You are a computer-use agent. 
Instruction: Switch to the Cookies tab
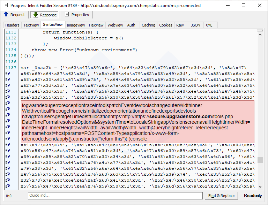[x=165, y=25]
